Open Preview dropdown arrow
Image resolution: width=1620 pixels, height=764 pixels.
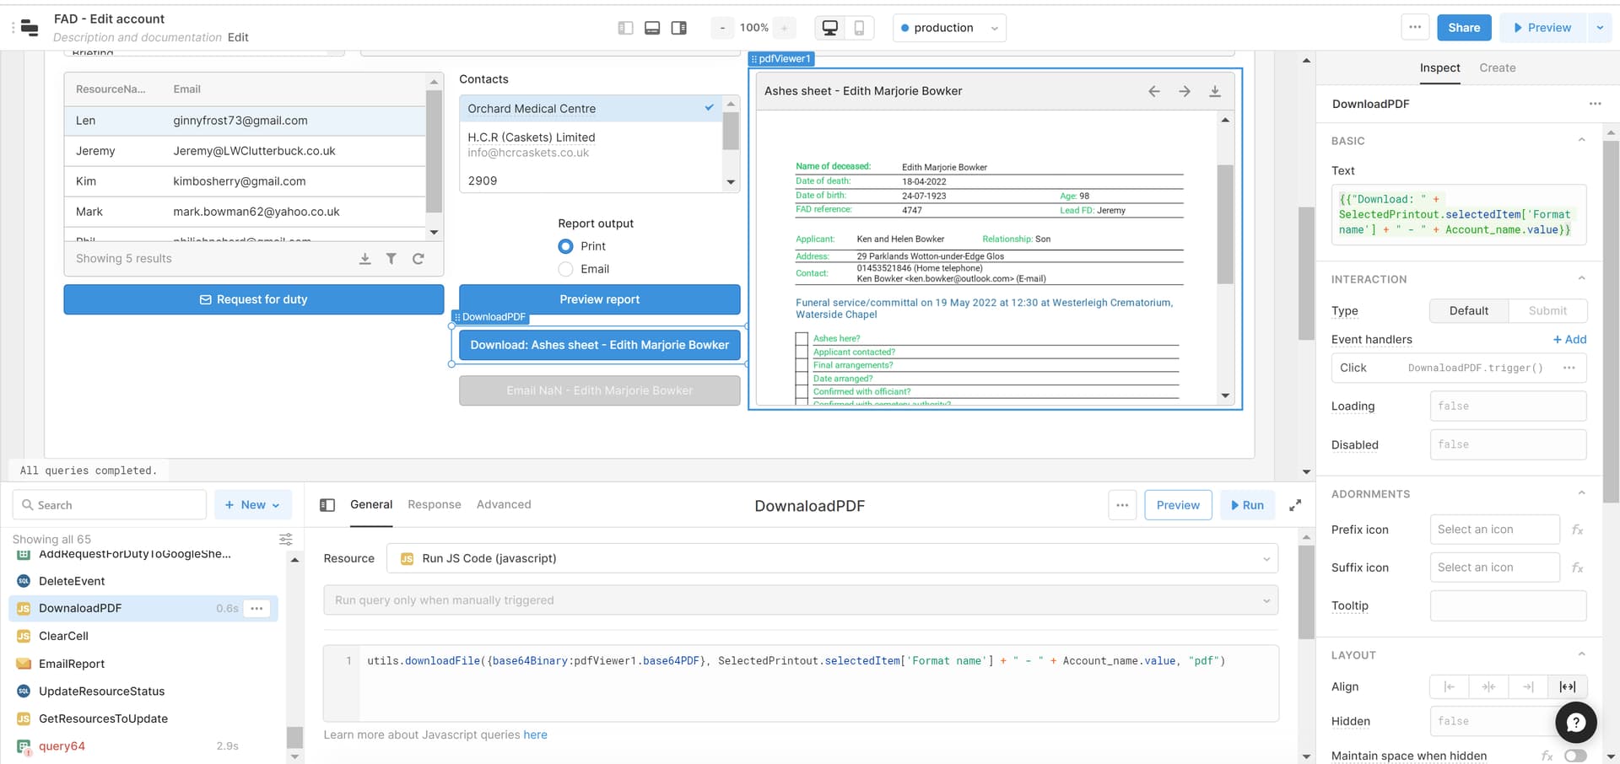point(1600,28)
